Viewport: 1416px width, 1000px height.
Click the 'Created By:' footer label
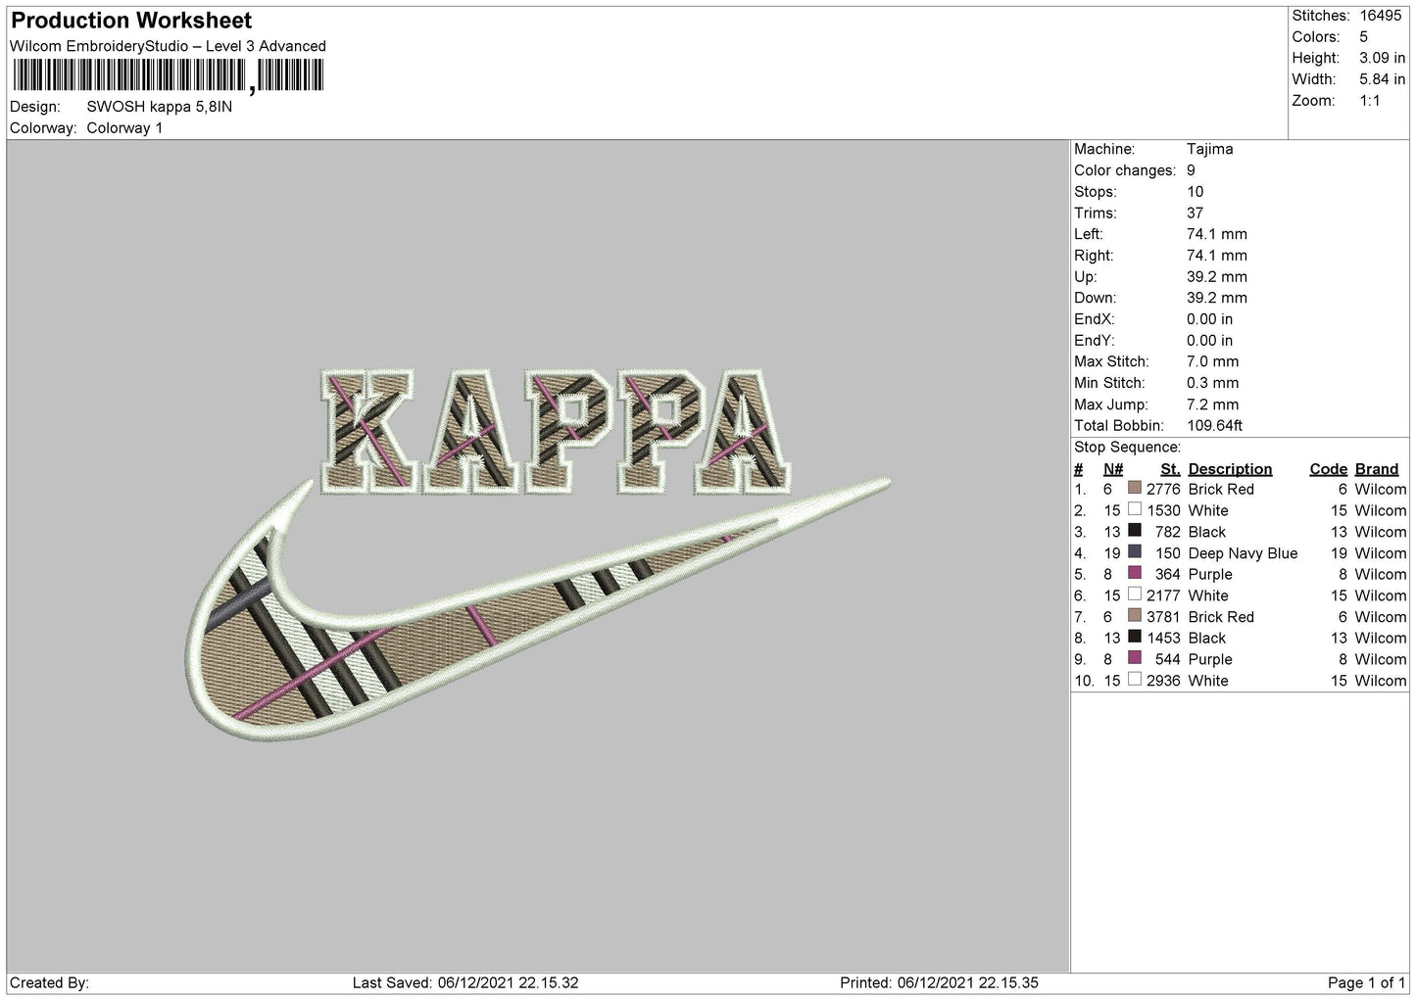tap(50, 982)
